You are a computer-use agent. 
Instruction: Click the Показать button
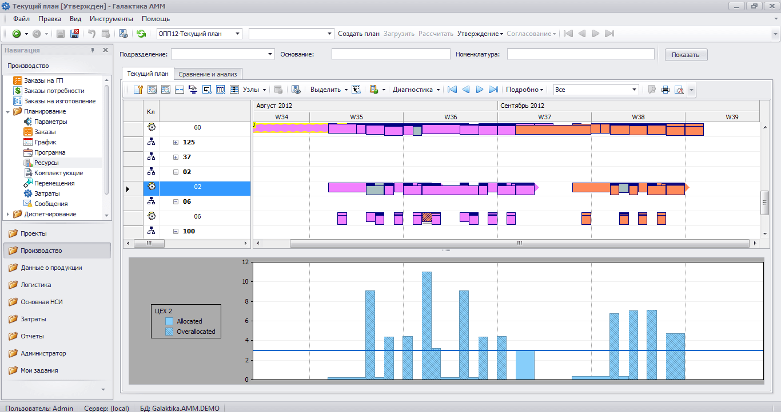click(x=686, y=55)
